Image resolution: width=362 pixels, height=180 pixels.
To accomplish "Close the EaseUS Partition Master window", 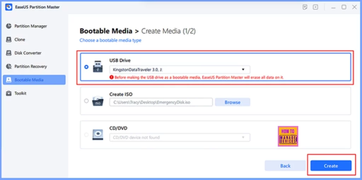I will [354, 7].
